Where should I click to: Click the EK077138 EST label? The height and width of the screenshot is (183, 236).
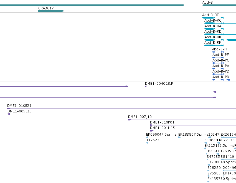pos(227,140)
